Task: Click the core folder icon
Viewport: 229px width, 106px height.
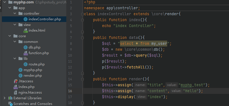Action: 15,36
